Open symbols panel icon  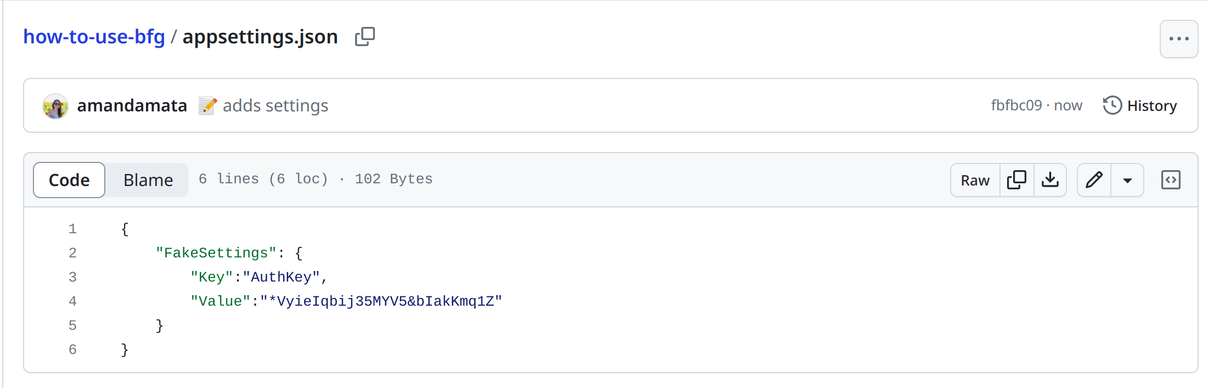[x=1171, y=180]
